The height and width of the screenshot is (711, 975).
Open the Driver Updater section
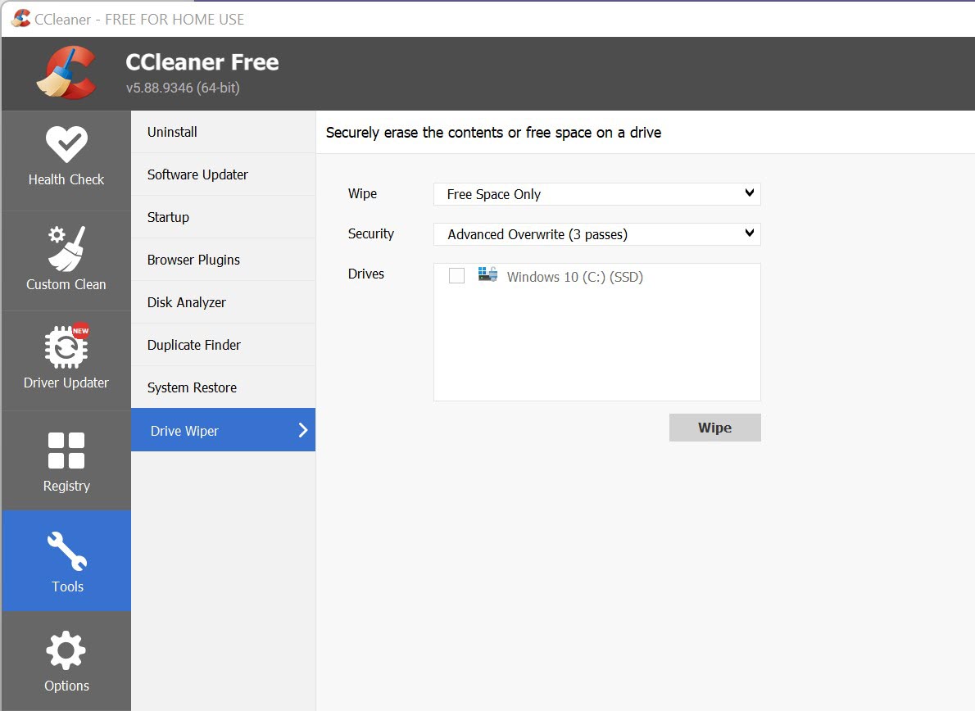point(66,360)
